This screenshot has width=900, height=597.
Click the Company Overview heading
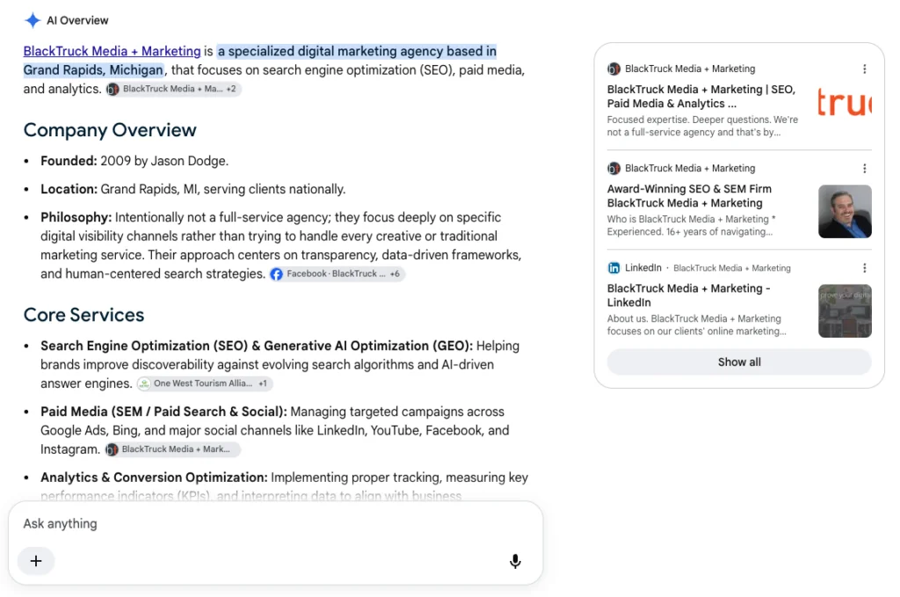(x=110, y=130)
